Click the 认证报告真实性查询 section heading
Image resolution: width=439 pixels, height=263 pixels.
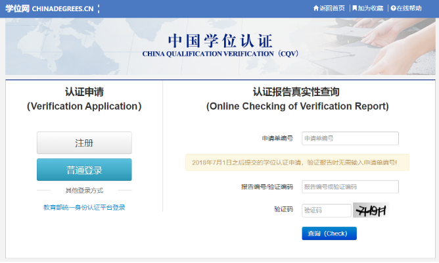[x=297, y=92]
